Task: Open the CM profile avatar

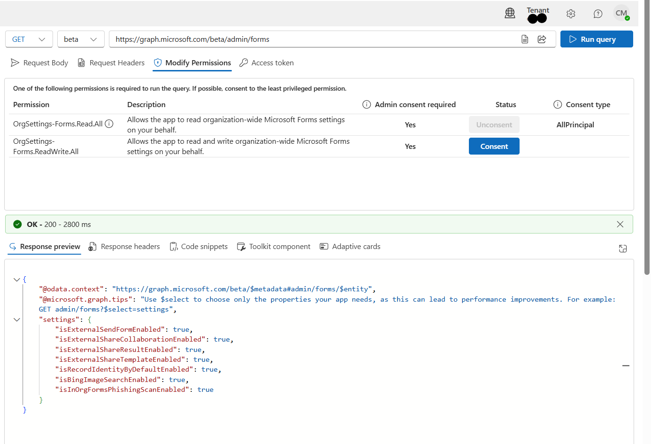Action: [x=621, y=13]
